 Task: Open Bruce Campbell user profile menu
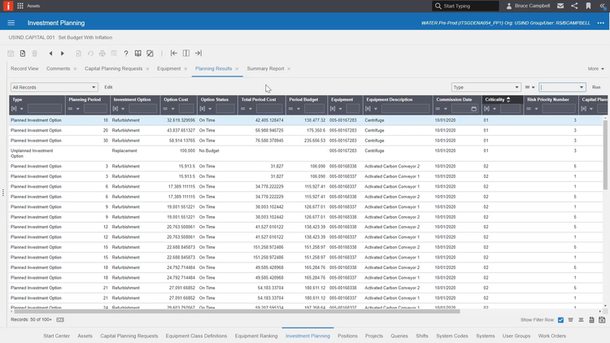[x=528, y=6]
